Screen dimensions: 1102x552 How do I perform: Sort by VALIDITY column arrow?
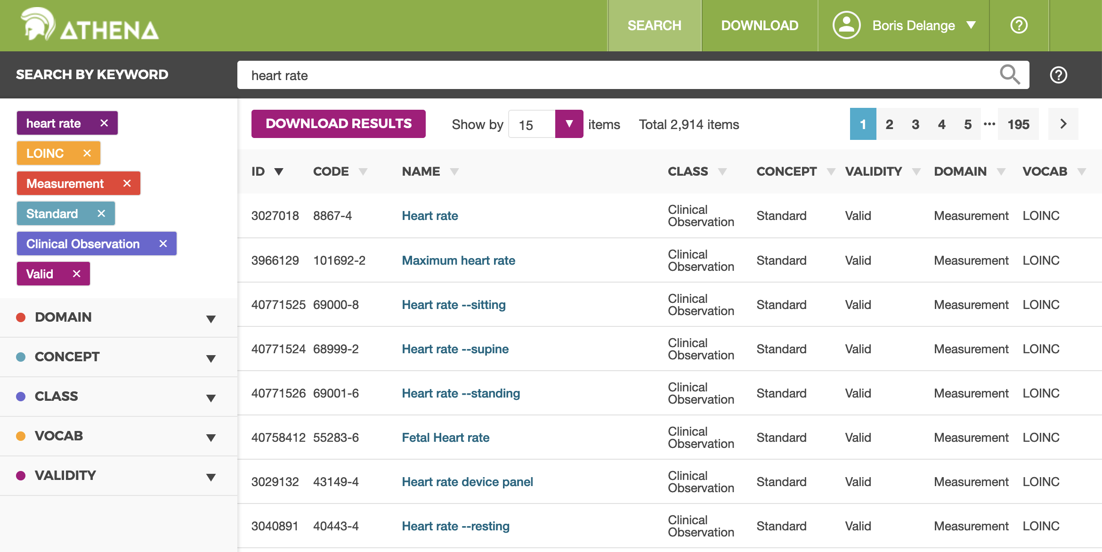tap(916, 171)
